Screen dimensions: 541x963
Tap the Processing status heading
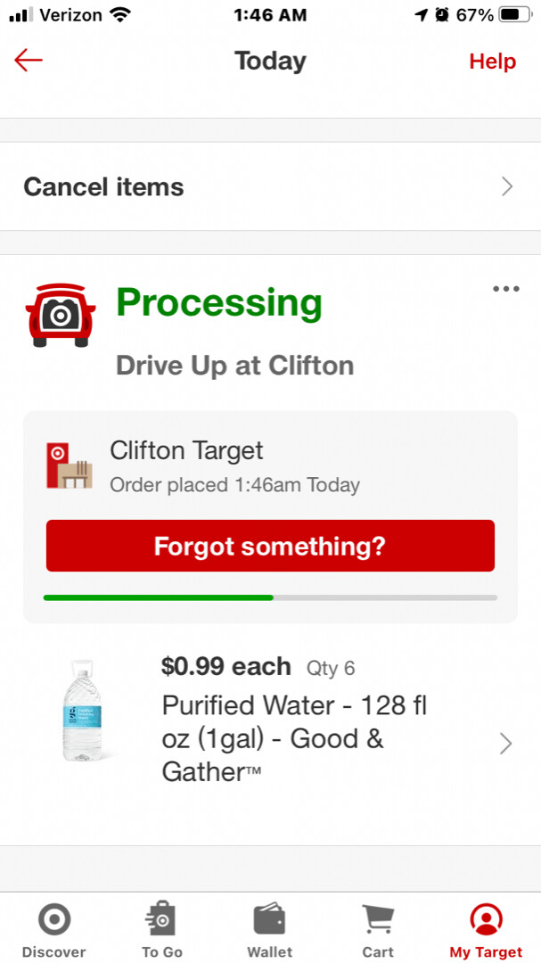219,303
